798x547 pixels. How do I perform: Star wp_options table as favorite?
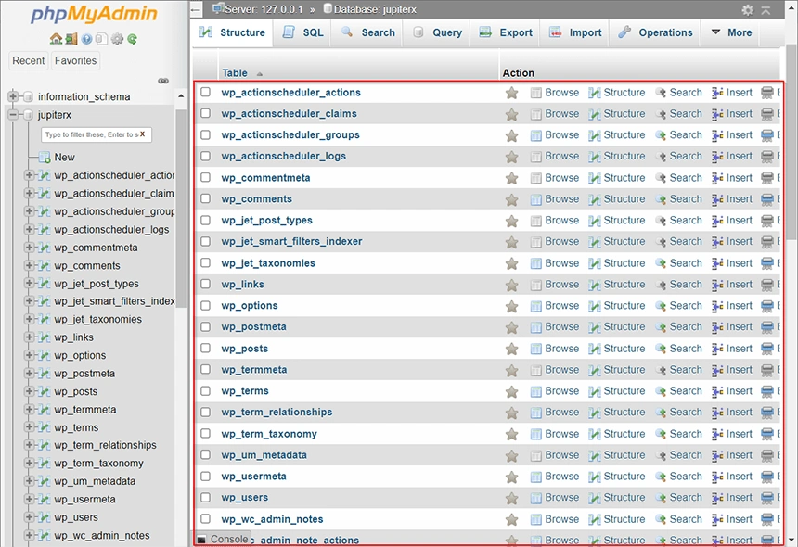point(511,307)
